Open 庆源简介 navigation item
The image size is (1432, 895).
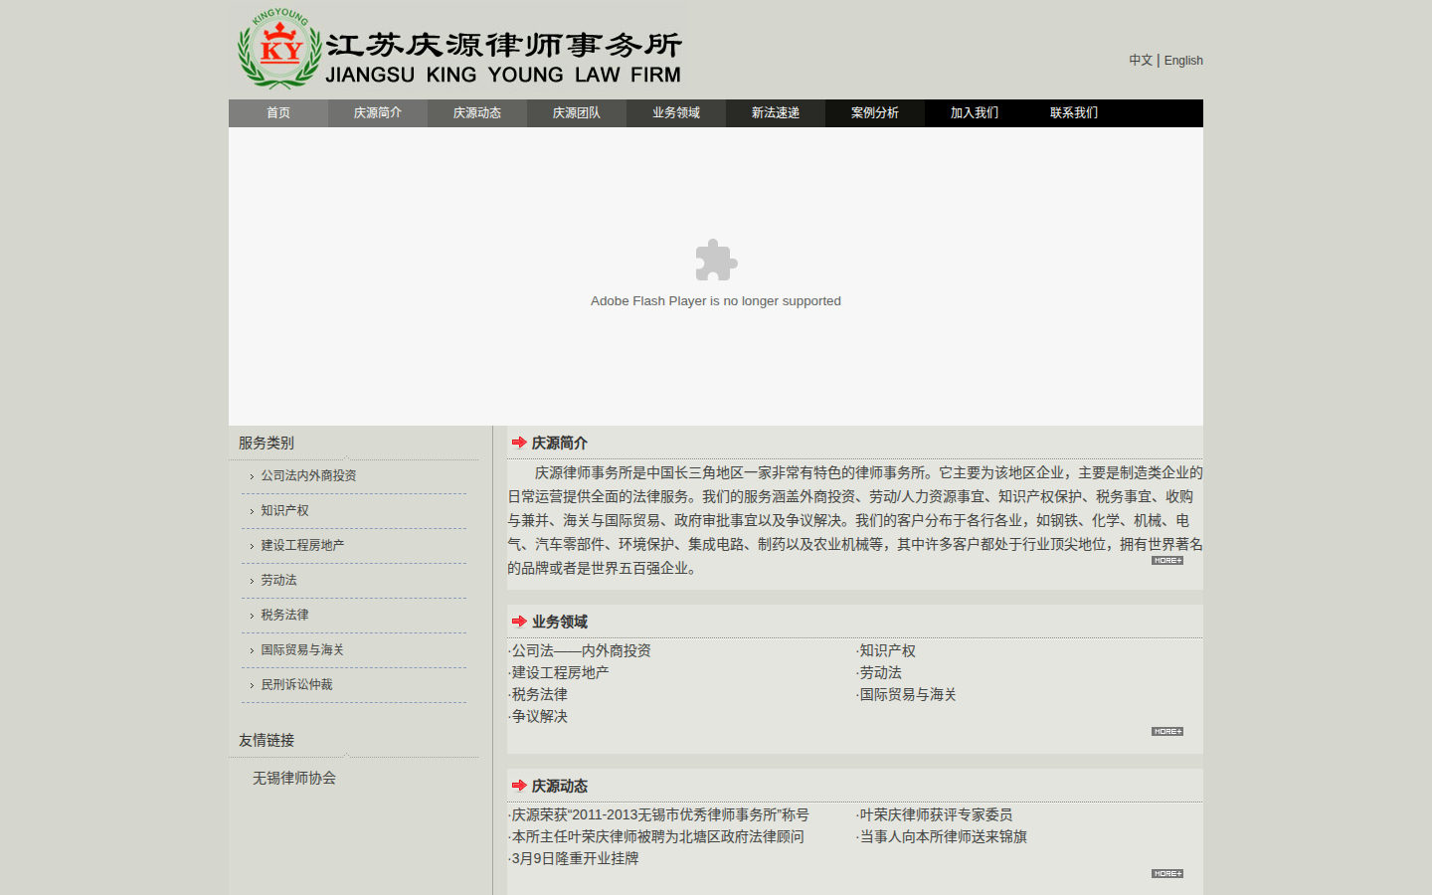(x=378, y=113)
